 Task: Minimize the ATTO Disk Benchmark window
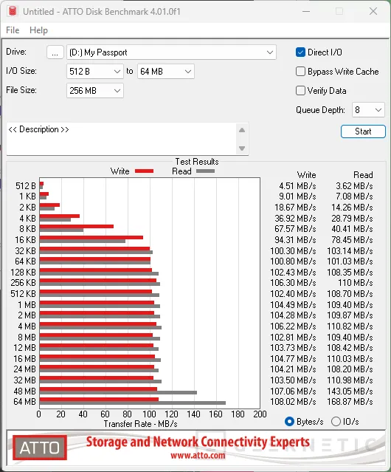[x=306, y=11]
